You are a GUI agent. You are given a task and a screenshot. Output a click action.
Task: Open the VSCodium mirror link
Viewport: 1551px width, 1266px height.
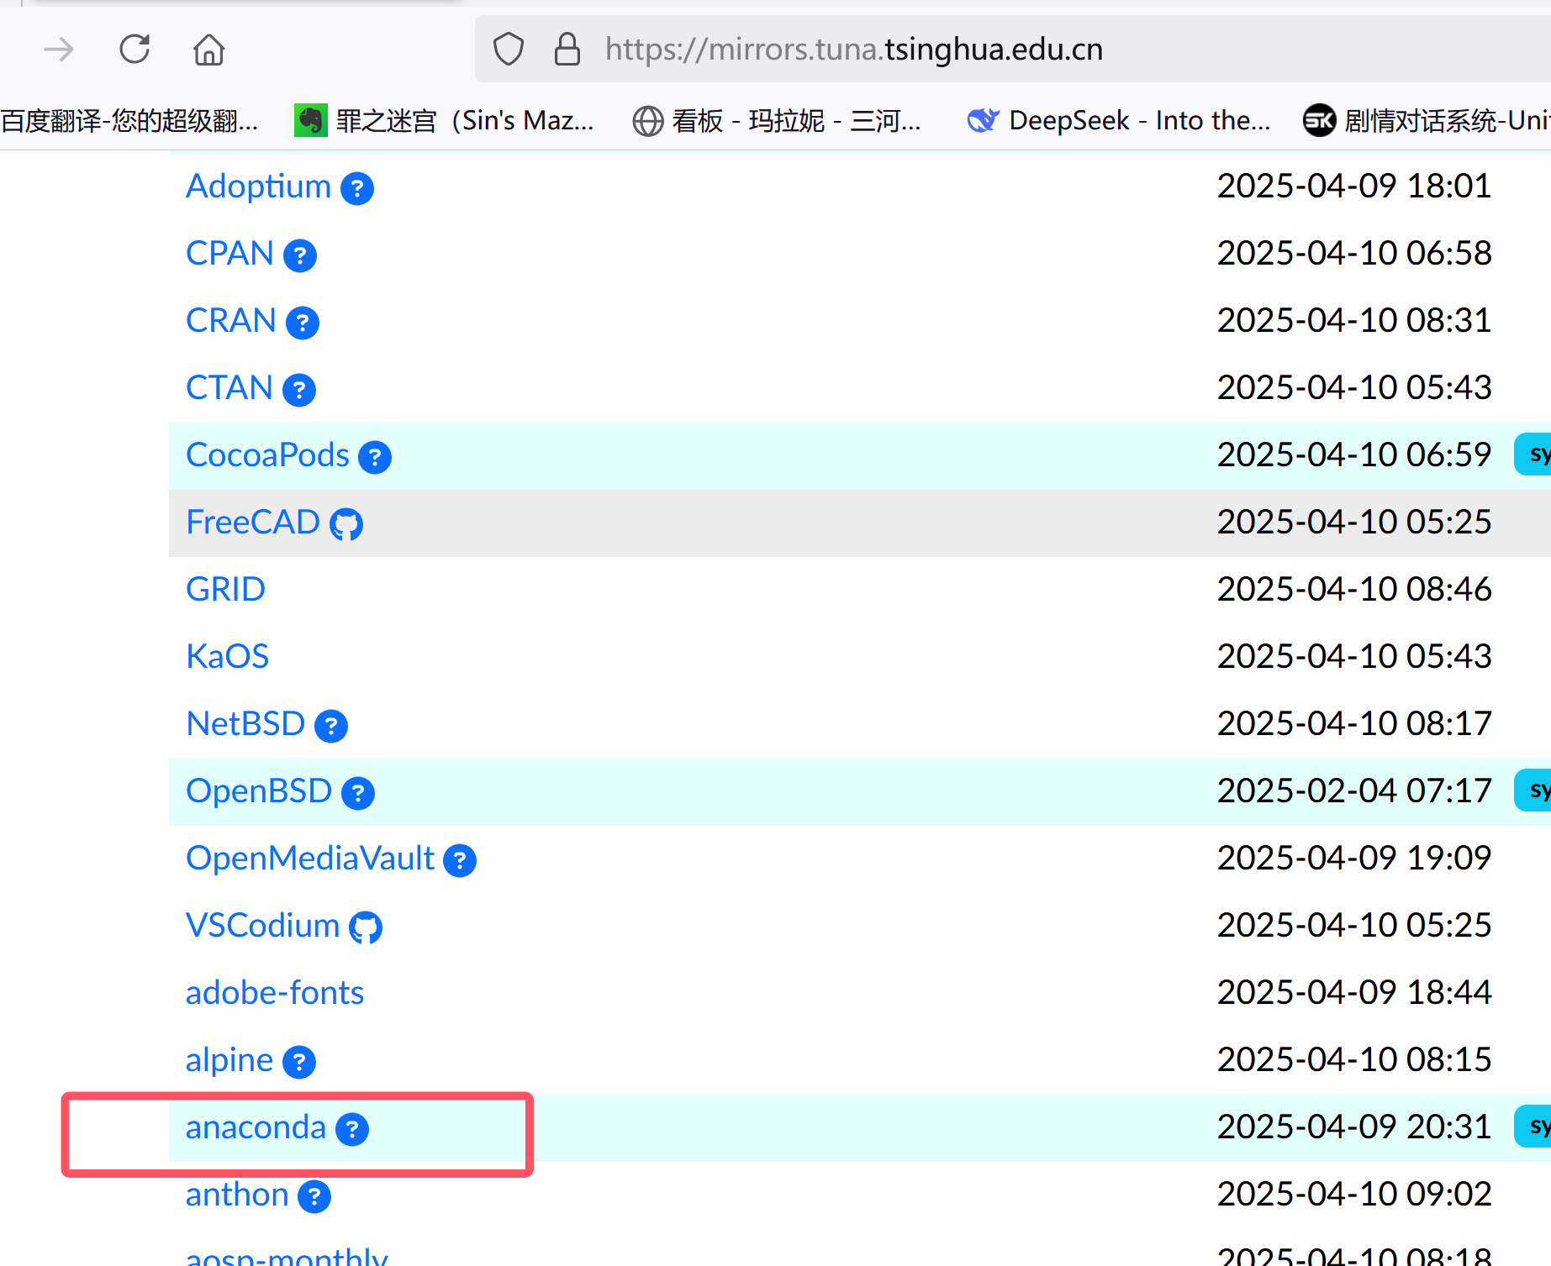point(262,925)
